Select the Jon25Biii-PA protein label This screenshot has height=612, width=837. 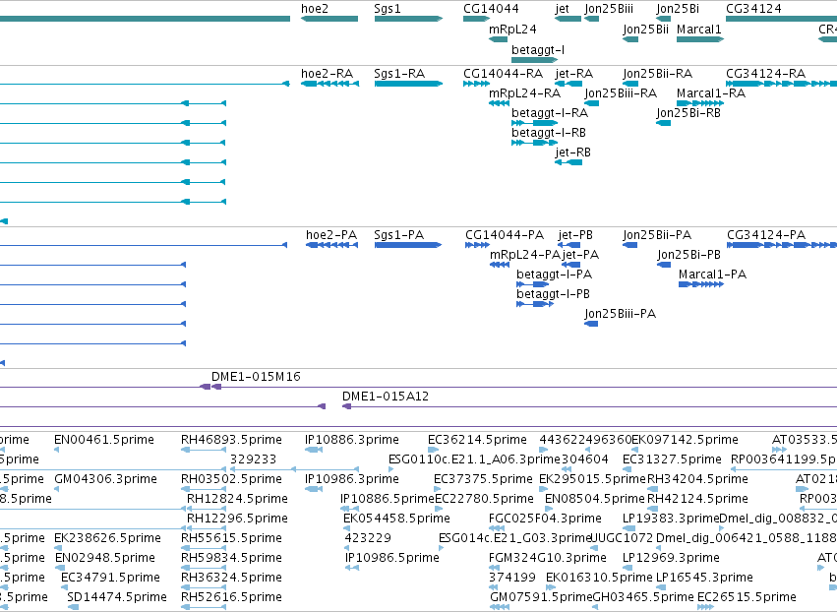620,314
